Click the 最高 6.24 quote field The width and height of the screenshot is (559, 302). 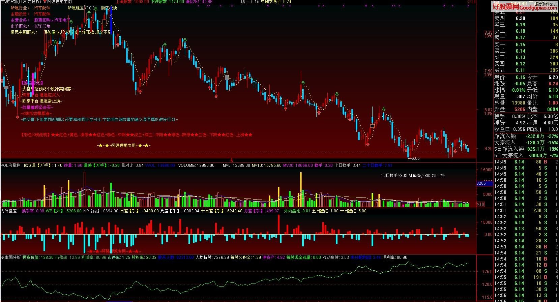click(x=542, y=84)
